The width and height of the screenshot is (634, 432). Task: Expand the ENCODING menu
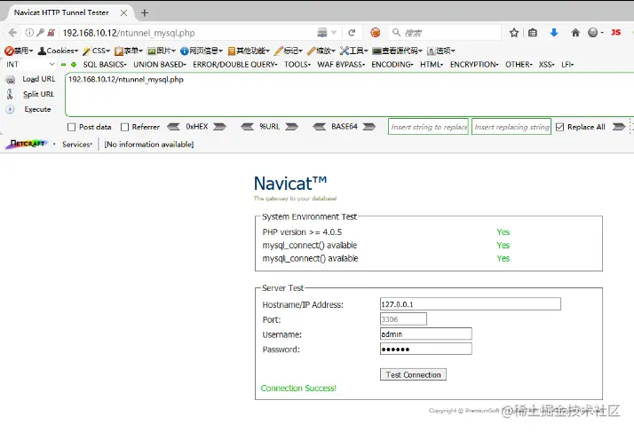click(x=392, y=65)
